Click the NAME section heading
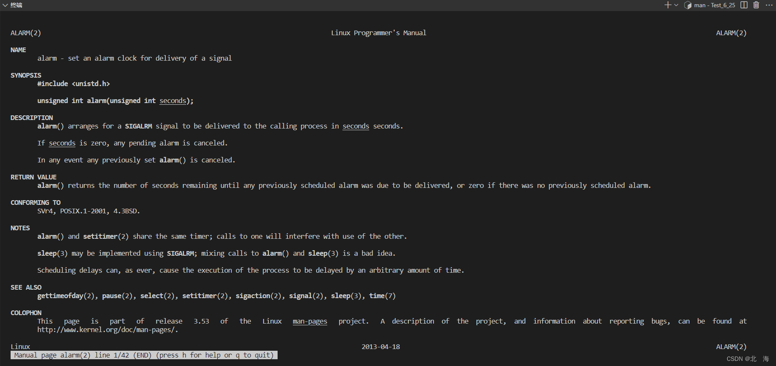This screenshot has height=366, width=776. (18, 50)
